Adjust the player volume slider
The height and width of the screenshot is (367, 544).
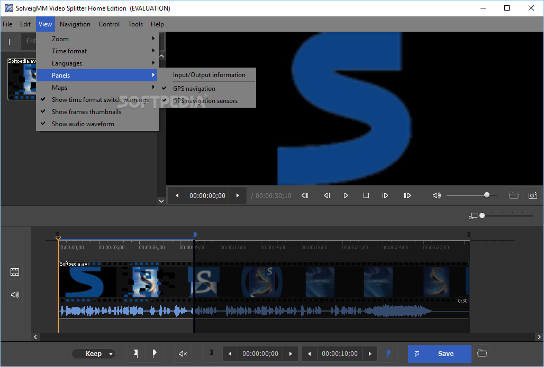coord(487,195)
